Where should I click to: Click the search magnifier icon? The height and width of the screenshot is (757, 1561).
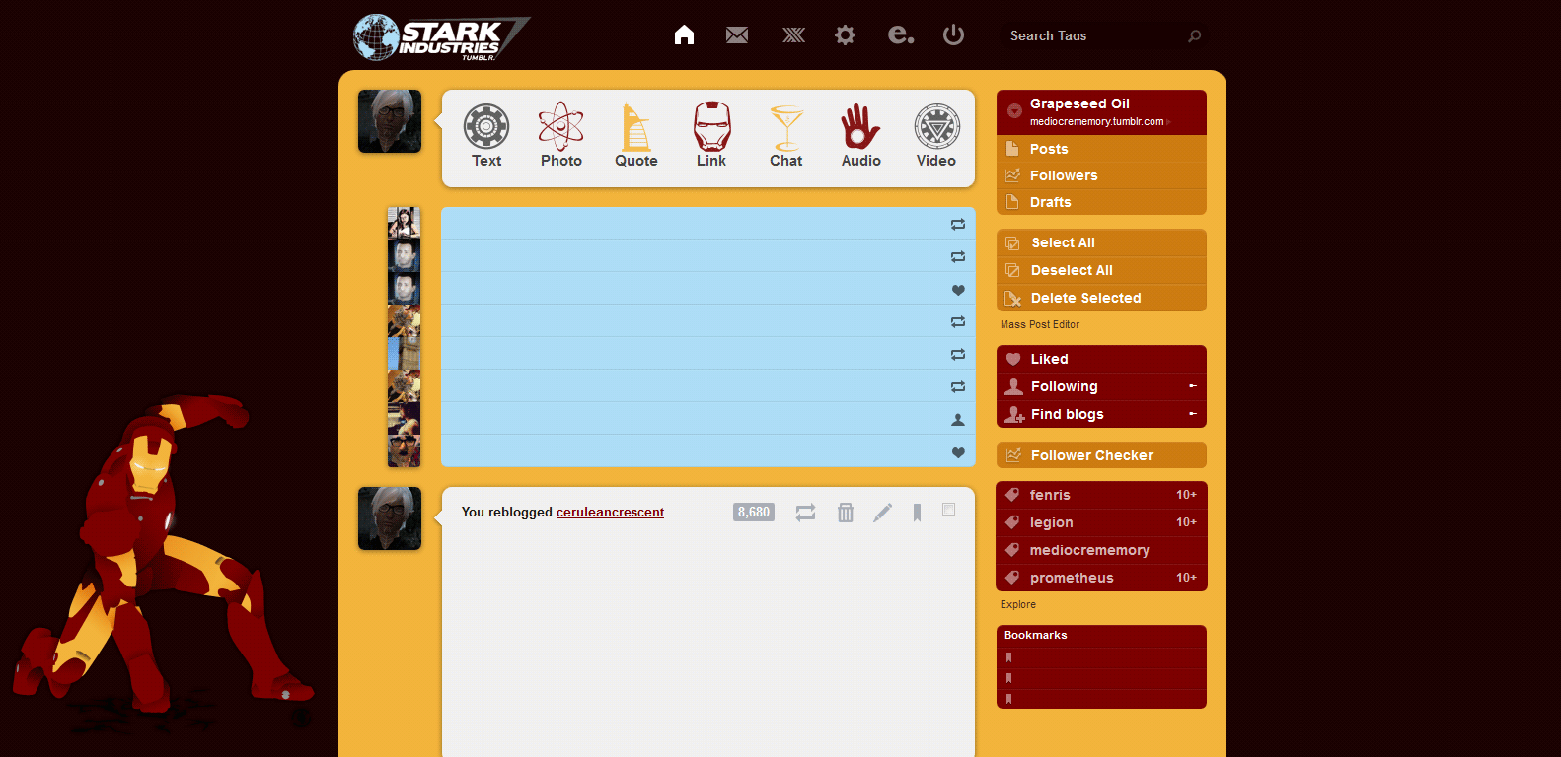coord(1195,36)
